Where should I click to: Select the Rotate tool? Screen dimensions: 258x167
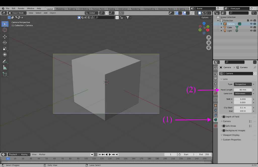[5, 42]
